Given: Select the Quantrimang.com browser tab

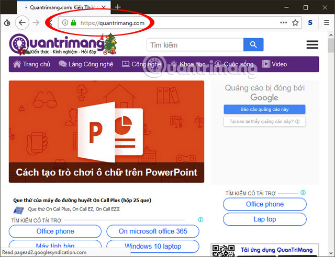Looking at the screenshot, I should (x=64, y=7).
